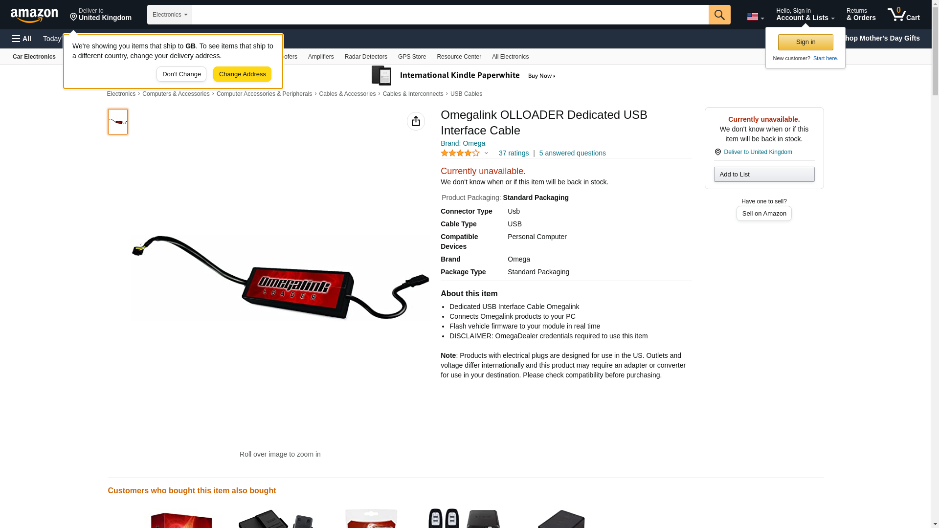Click the yellow Sign in button
The width and height of the screenshot is (939, 528).
805,43
